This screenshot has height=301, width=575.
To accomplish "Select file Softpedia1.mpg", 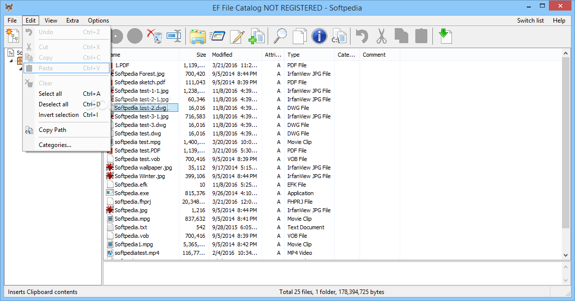I will pos(134,244).
